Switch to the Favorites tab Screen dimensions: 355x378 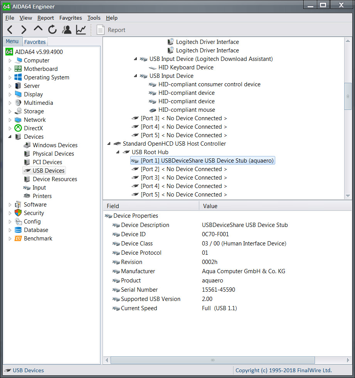pyautogui.click(x=35, y=42)
